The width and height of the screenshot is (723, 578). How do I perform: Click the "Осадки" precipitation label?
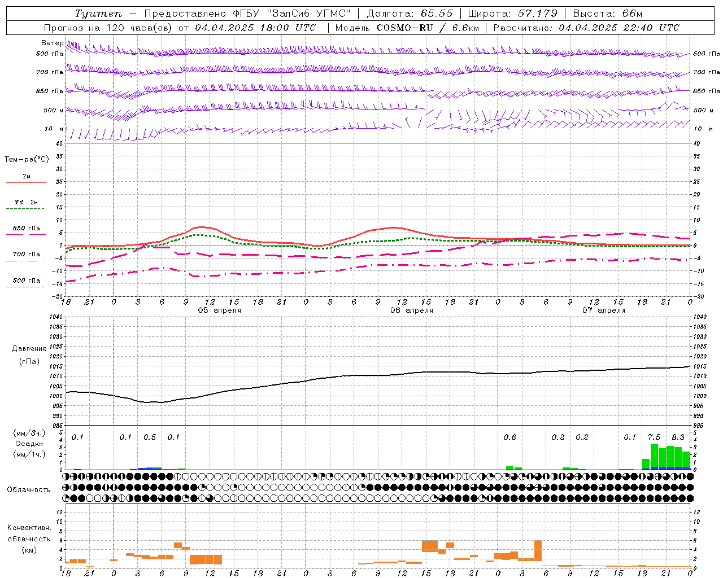point(29,444)
